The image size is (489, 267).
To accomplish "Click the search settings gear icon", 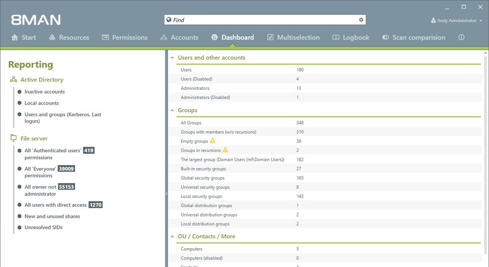I will 361,20.
